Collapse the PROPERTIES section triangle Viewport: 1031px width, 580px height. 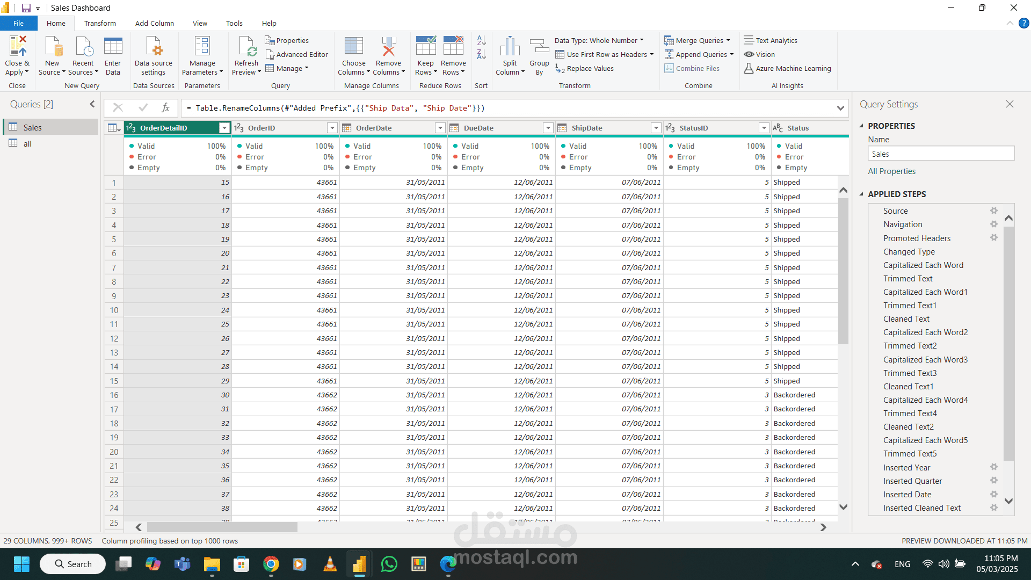point(861,126)
